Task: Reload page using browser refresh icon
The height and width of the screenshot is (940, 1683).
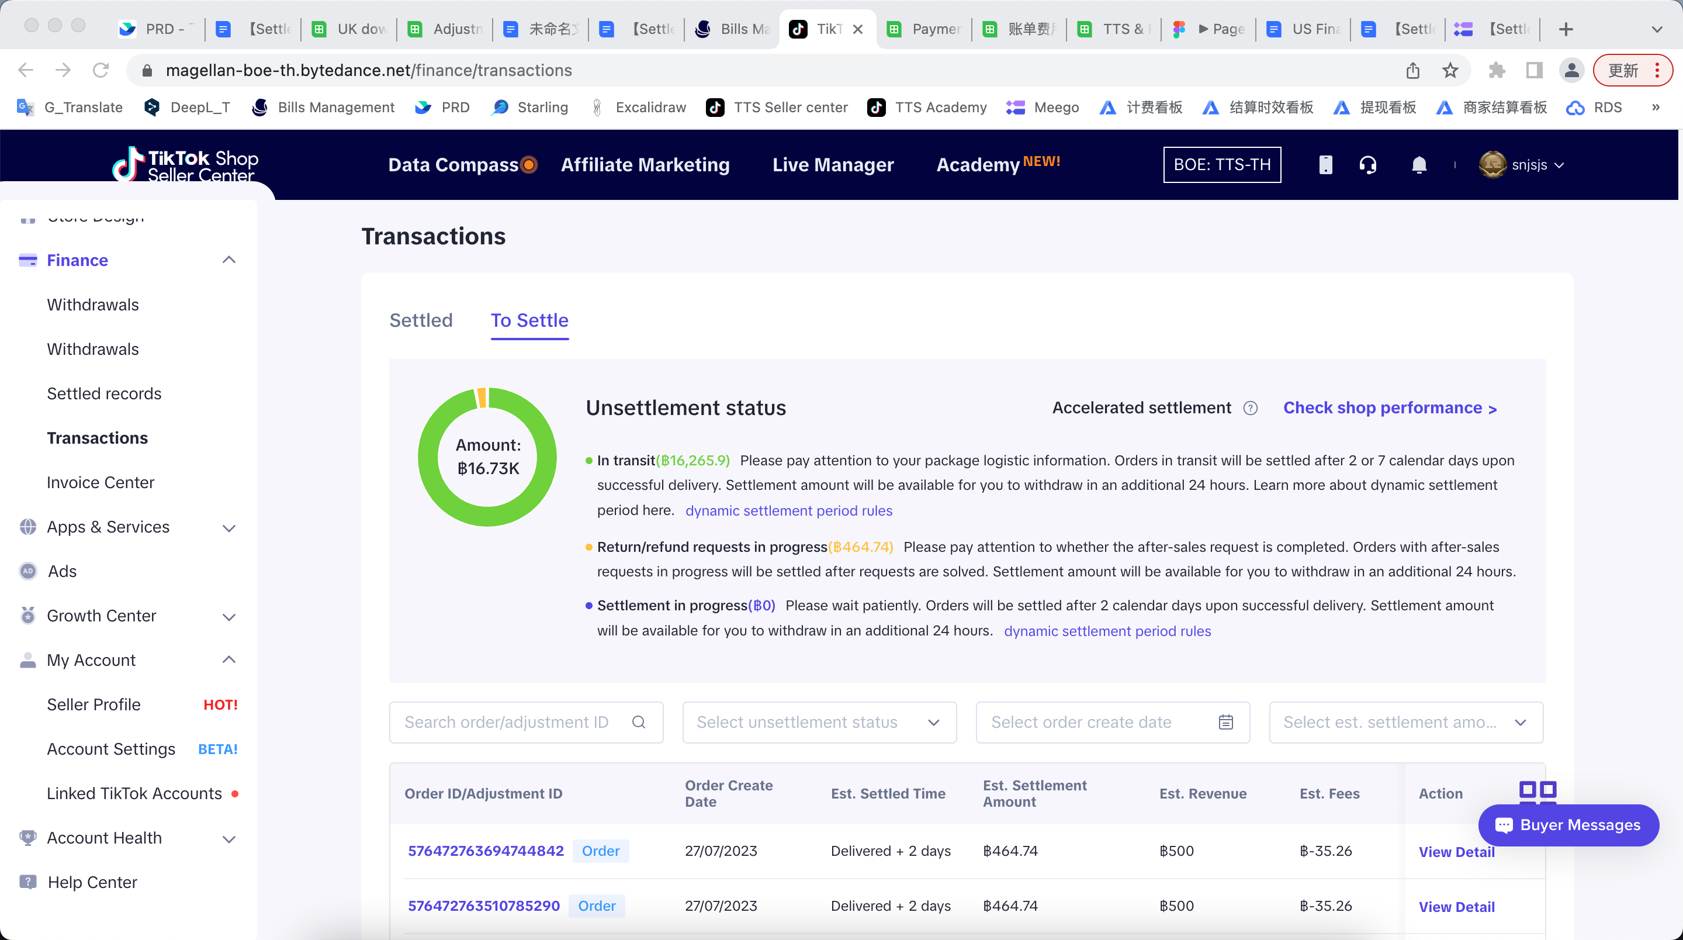Action: pos(101,70)
